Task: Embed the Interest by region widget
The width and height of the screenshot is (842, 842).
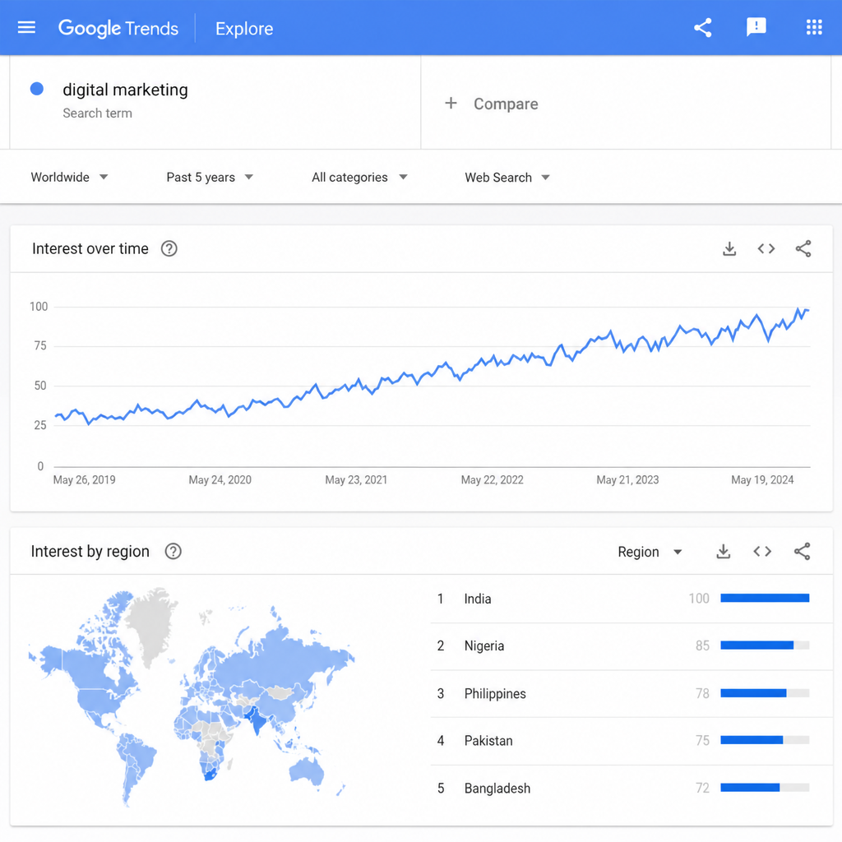Action: point(762,552)
